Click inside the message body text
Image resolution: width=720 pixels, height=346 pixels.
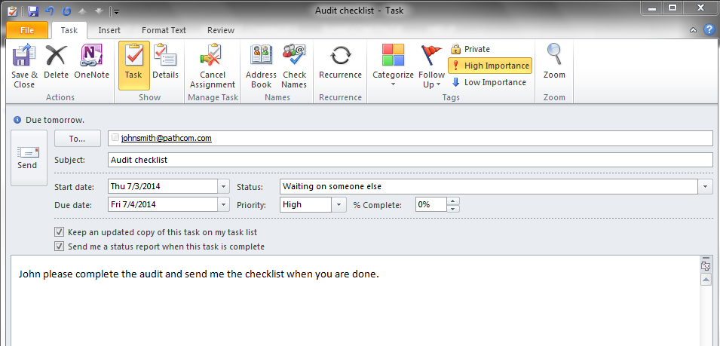point(199,275)
